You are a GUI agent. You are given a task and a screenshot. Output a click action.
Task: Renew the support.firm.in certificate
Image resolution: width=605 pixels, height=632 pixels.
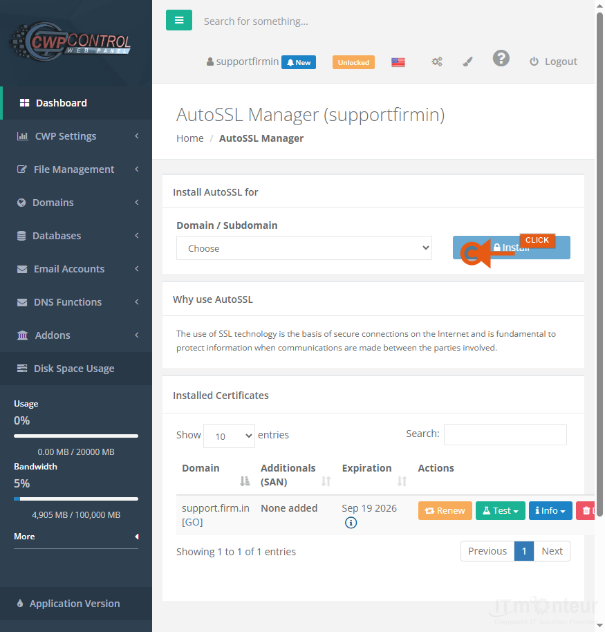tap(445, 511)
